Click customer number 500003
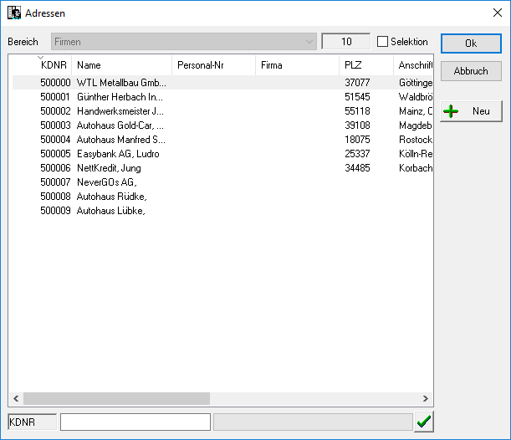This screenshot has height=440, width=511. tap(55, 125)
